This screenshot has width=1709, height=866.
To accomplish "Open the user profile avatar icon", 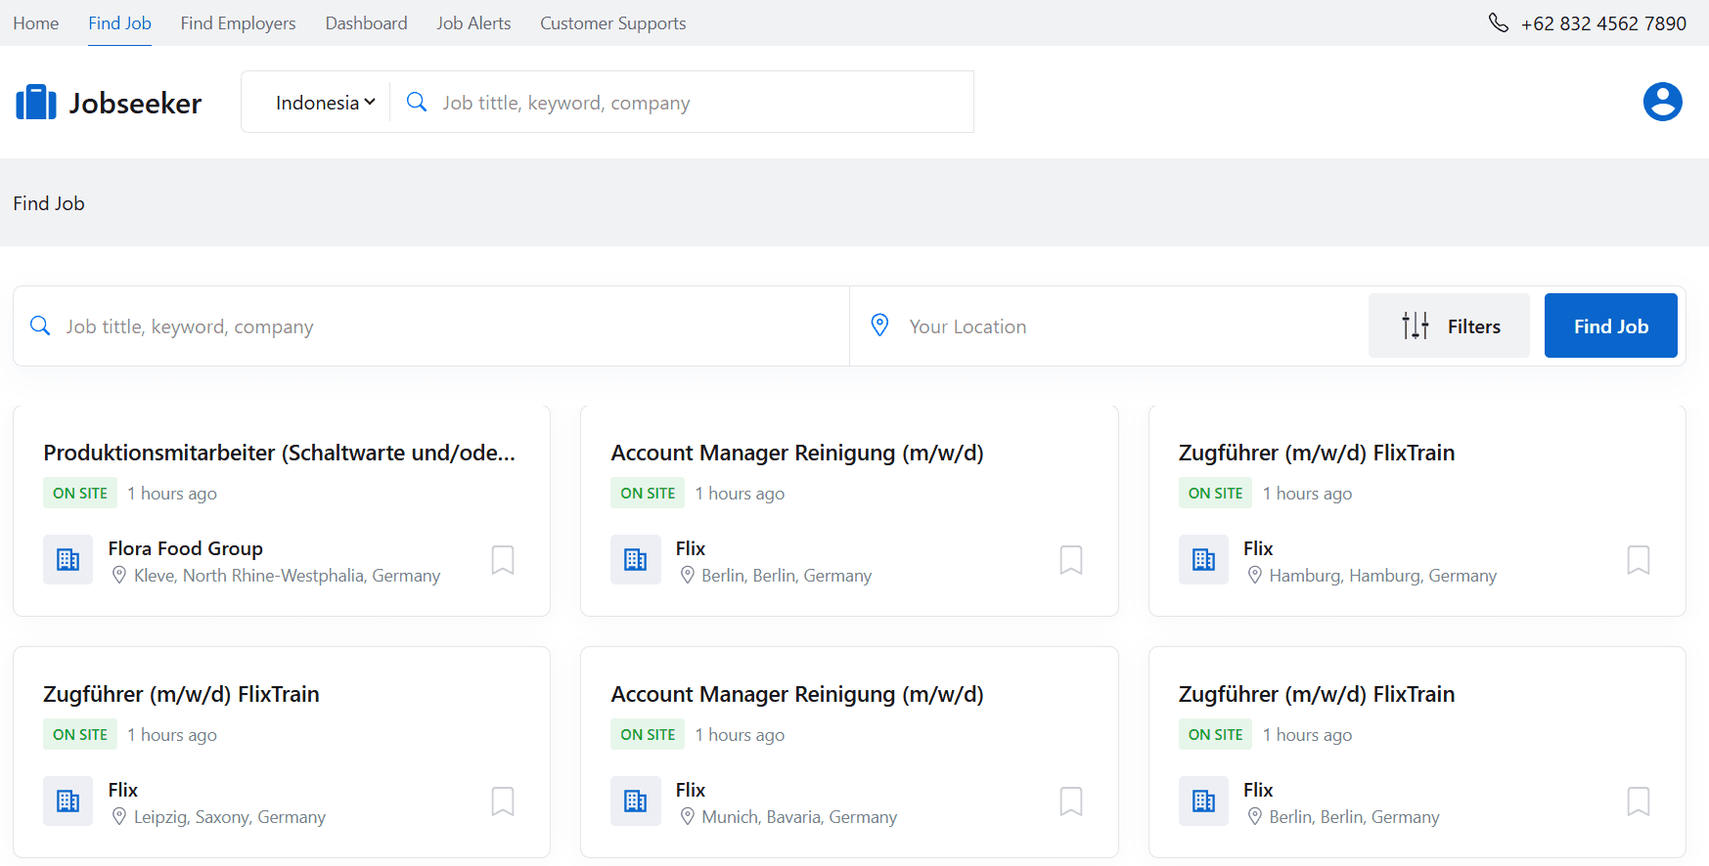I will [1662, 102].
